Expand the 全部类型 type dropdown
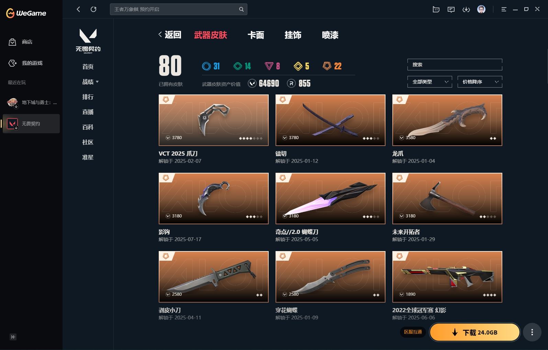548x350 pixels. pyautogui.click(x=430, y=82)
